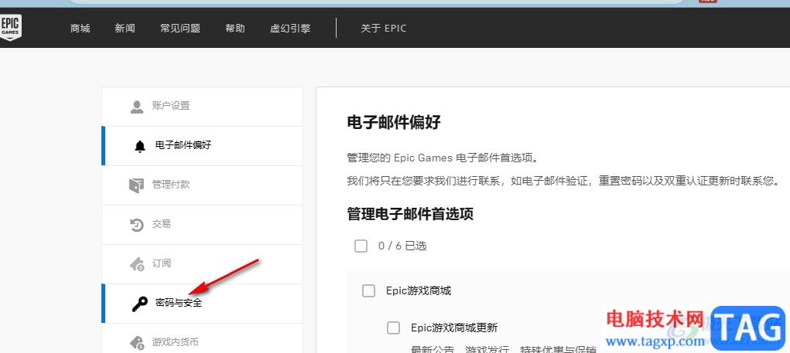This screenshot has height=353, width=790.
Task: Open the 常见问题 menu item
Action: tap(180, 28)
